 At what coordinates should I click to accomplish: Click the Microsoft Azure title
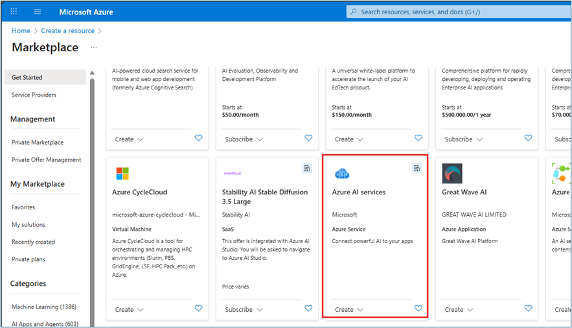[86, 12]
